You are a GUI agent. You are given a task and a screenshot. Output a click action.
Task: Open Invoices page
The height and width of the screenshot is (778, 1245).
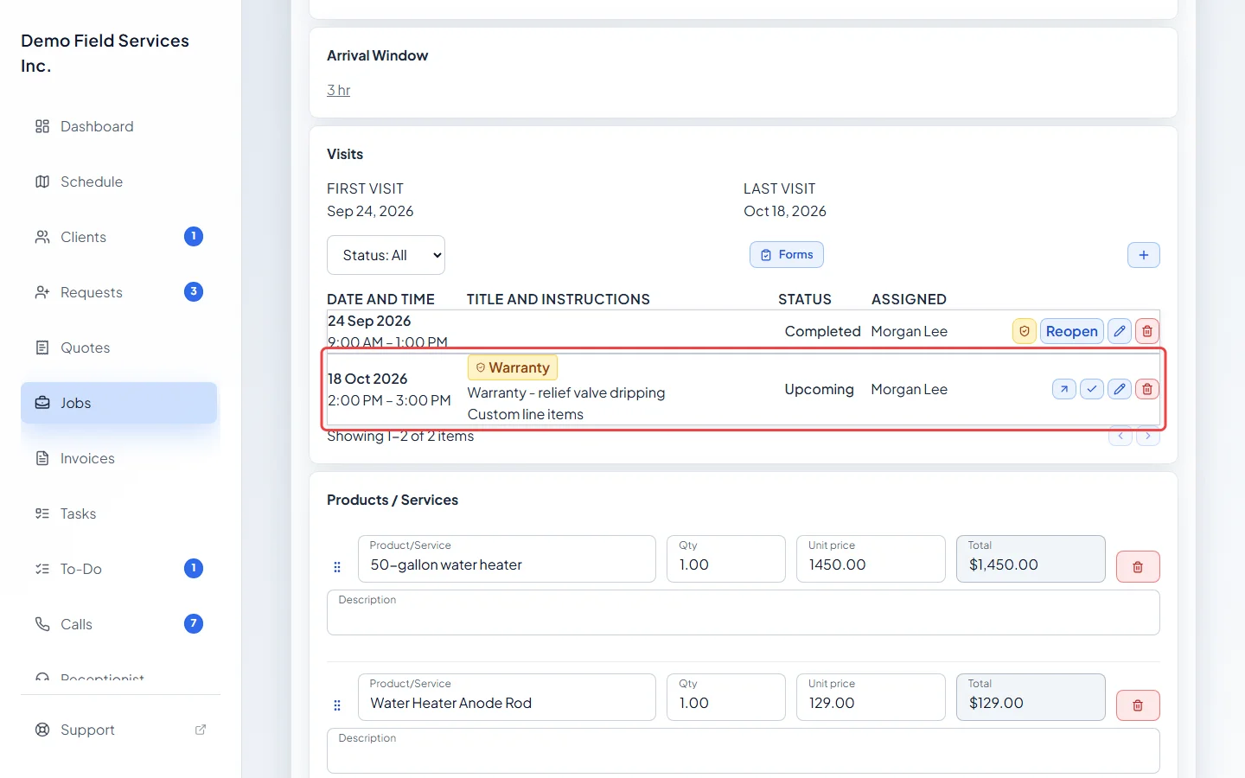[119, 458]
